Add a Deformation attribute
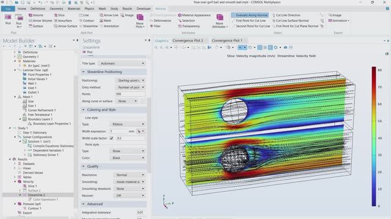 coord(160,21)
